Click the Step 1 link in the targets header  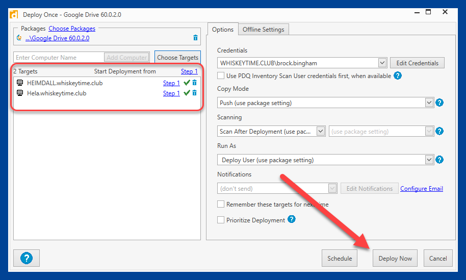pyautogui.click(x=189, y=71)
